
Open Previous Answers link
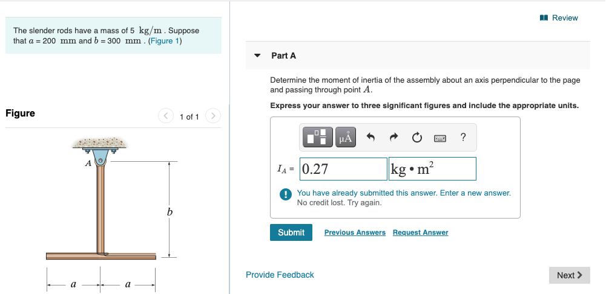tap(355, 232)
